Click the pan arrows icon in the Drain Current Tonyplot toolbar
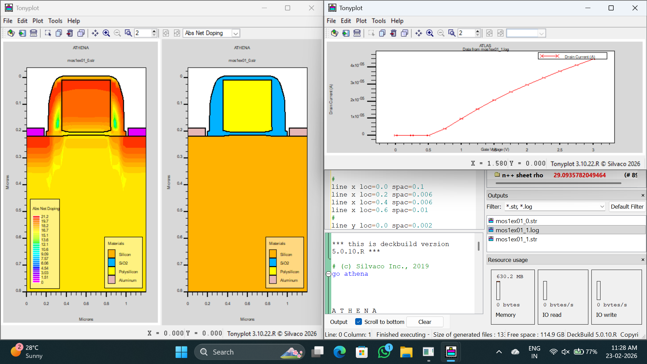Viewport: 647px width, 364px height. 419,33
